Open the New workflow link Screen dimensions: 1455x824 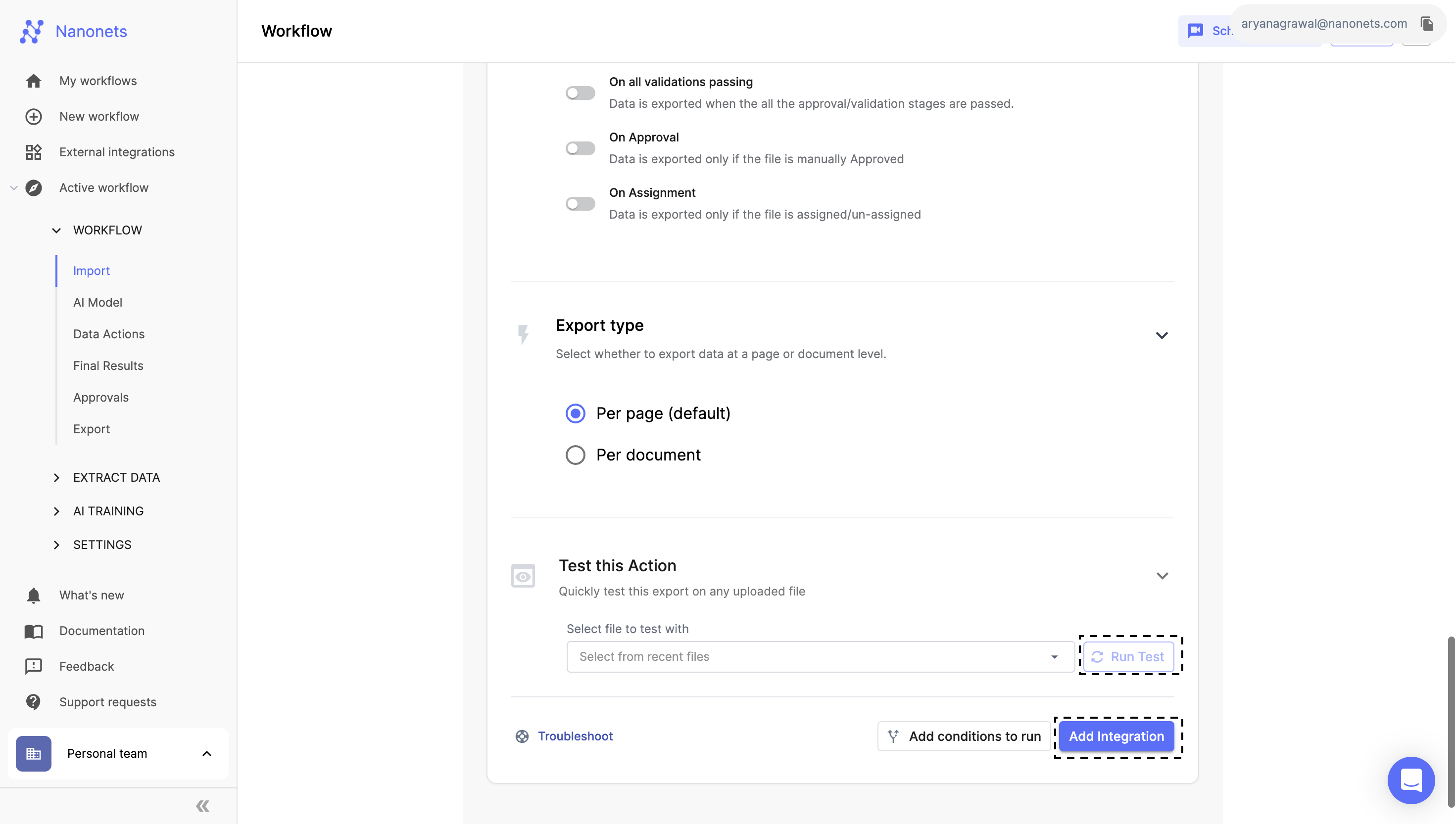point(99,117)
